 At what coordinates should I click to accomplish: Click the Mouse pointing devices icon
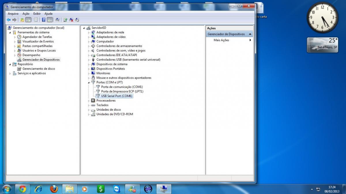coord(93,78)
